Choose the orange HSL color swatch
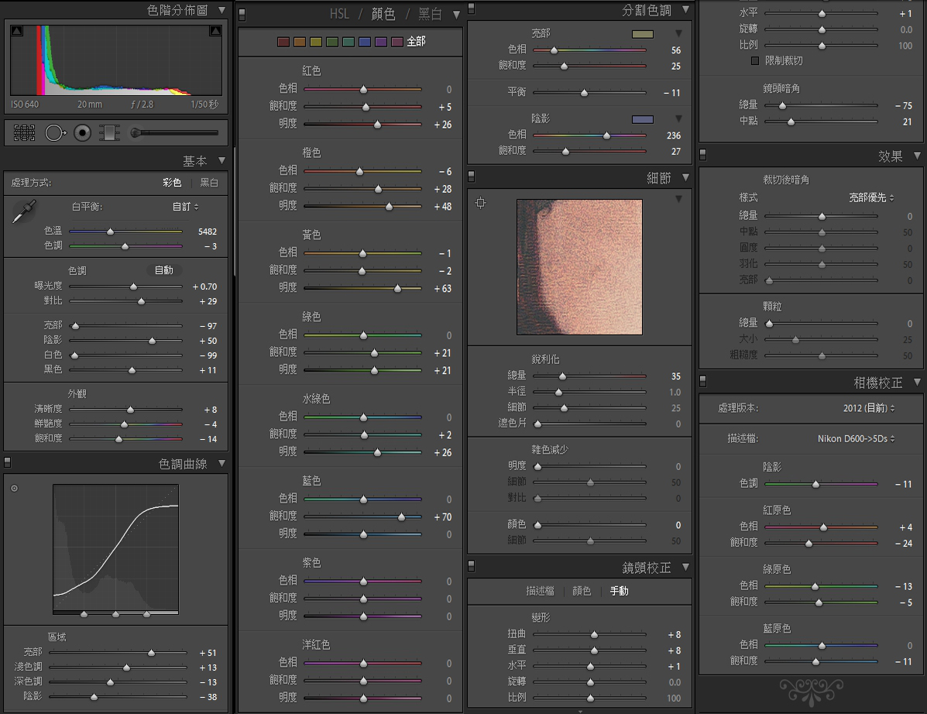The height and width of the screenshot is (714, 927). coord(300,42)
